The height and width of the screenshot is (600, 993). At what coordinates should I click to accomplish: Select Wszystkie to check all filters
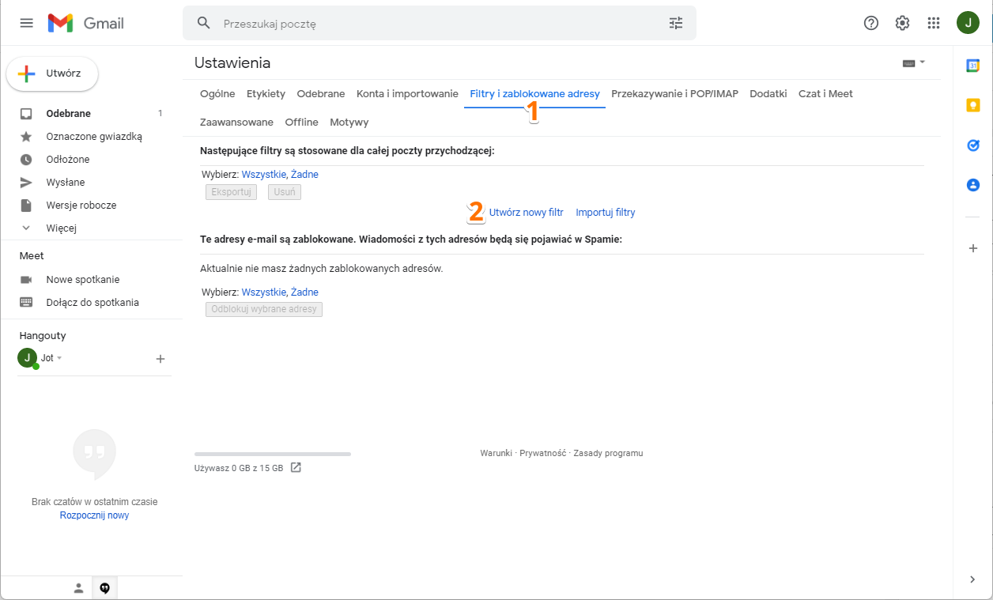point(263,174)
